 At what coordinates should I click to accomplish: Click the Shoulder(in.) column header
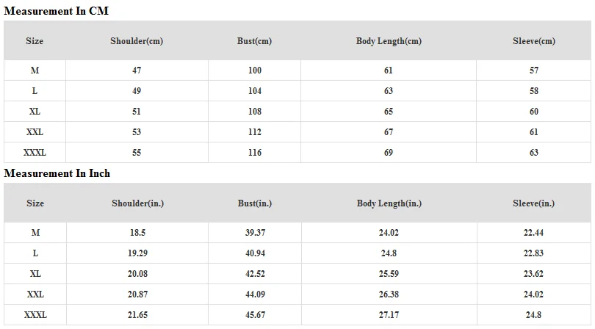pos(138,203)
